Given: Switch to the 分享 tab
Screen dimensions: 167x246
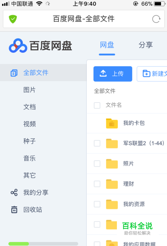Looking at the screenshot, I should [x=146, y=45].
